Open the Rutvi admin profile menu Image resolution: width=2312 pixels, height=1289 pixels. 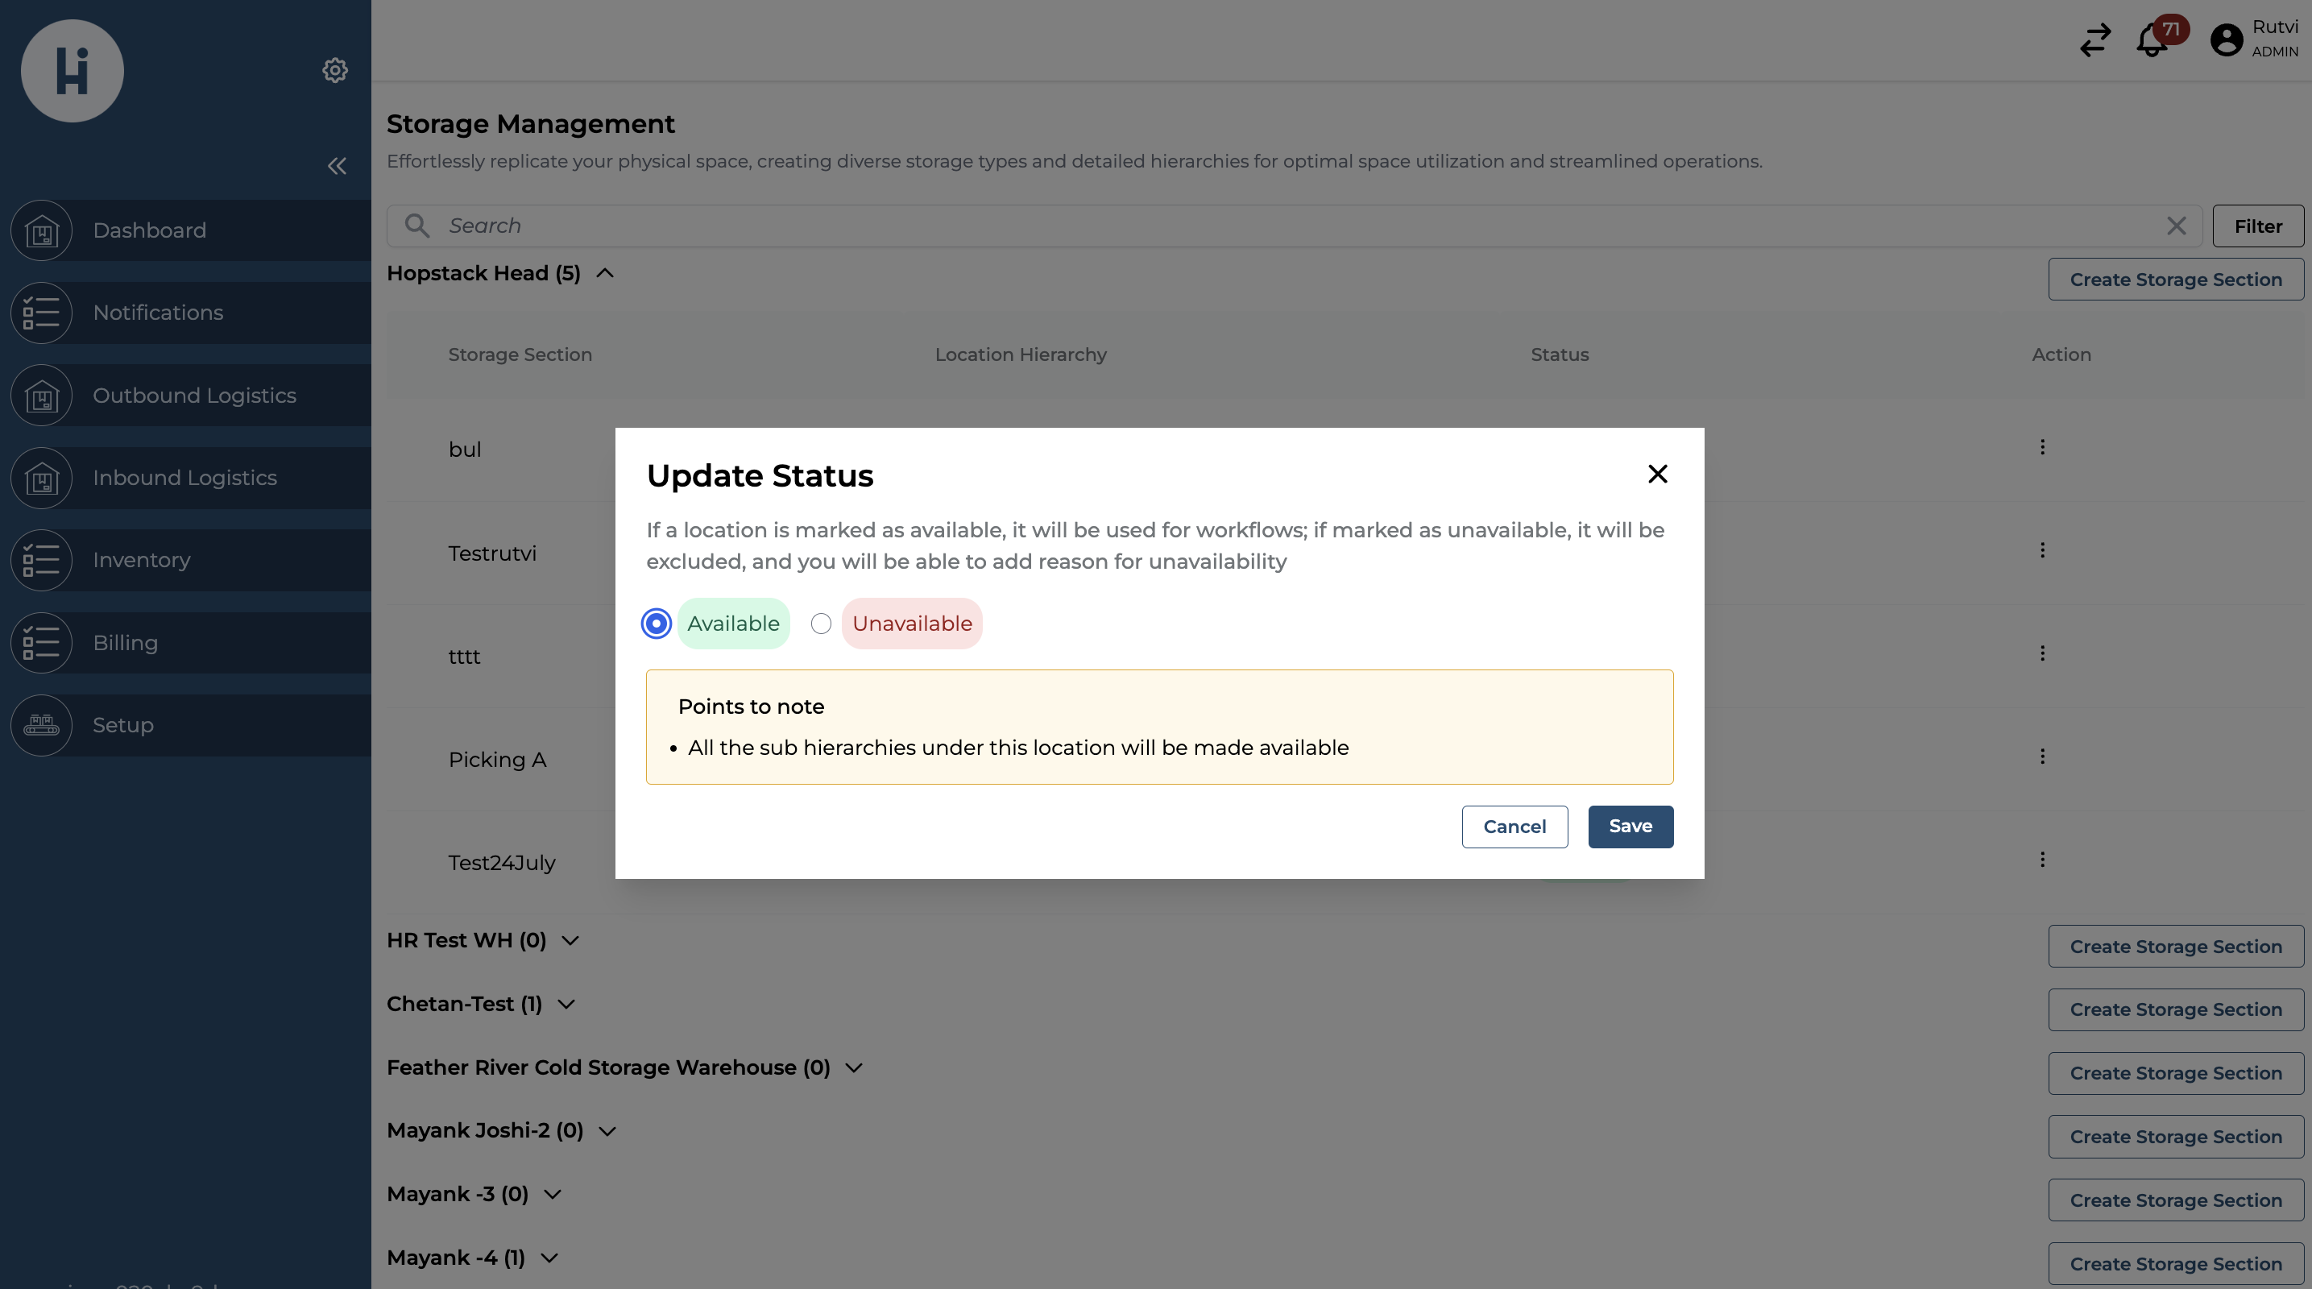pos(2227,40)
